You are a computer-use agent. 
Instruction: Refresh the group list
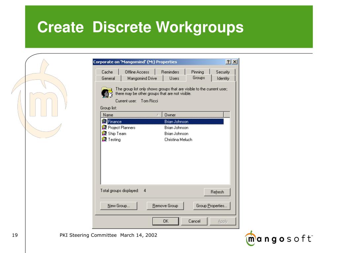[217, 192]
